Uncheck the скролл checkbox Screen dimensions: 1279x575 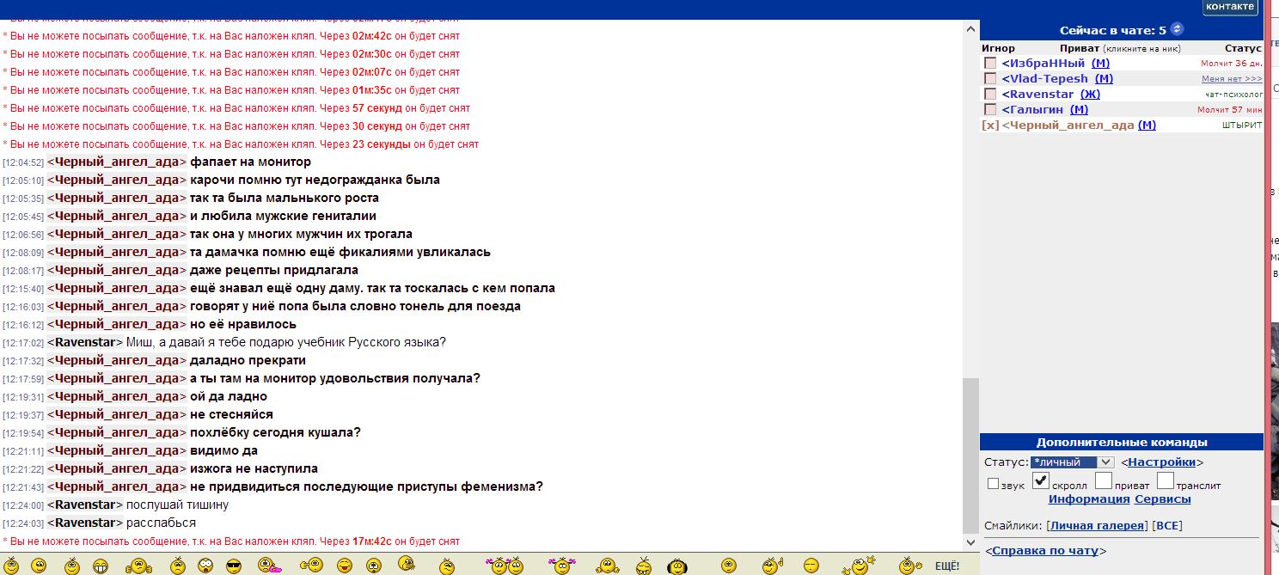(x=1041, y=480)
